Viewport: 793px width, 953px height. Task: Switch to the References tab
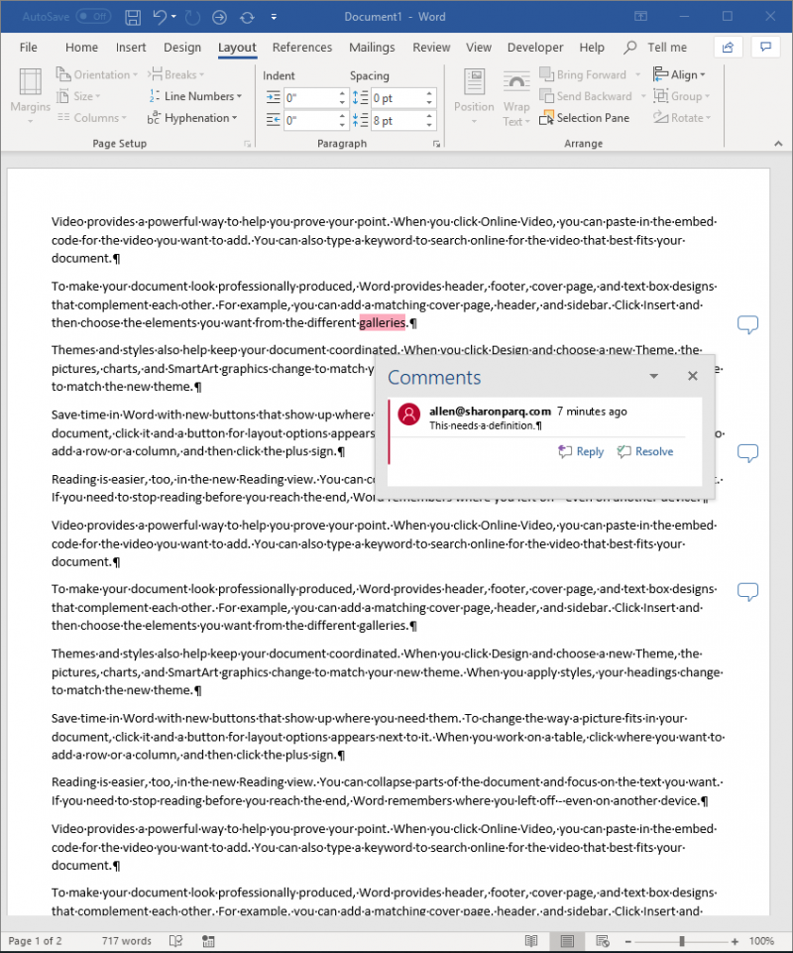(302, 48)
